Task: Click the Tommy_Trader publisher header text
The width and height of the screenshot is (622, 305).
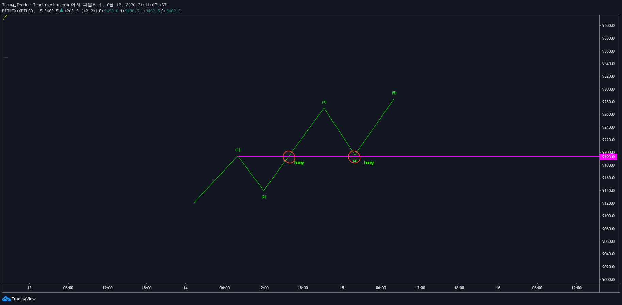Action: pos(16,5)
